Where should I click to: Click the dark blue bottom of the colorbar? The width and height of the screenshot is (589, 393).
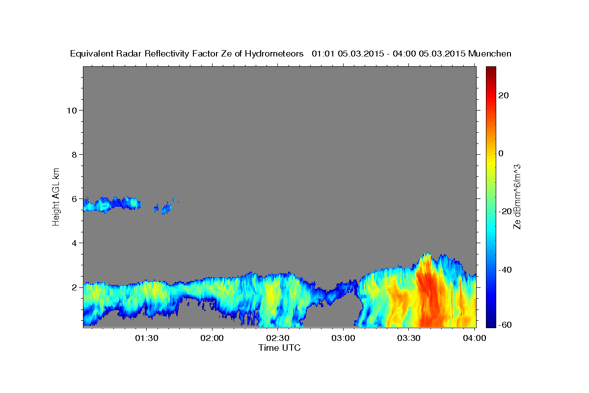pos(490,322)
